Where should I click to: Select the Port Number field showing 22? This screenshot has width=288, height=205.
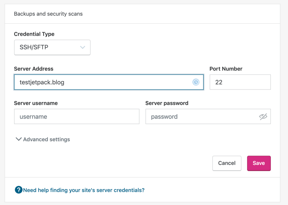[240, 82]
